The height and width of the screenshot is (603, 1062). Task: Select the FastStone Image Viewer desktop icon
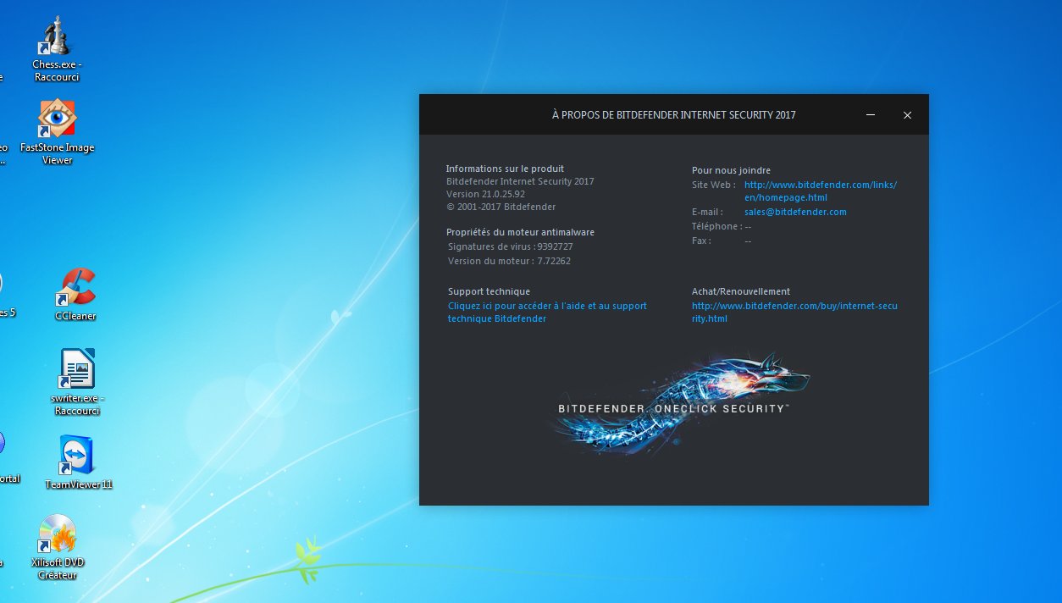coord(58,119)
